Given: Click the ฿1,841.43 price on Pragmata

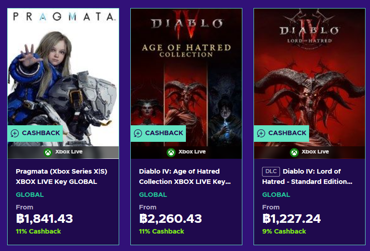Looking at the screenshot, I should click(44, 219).
